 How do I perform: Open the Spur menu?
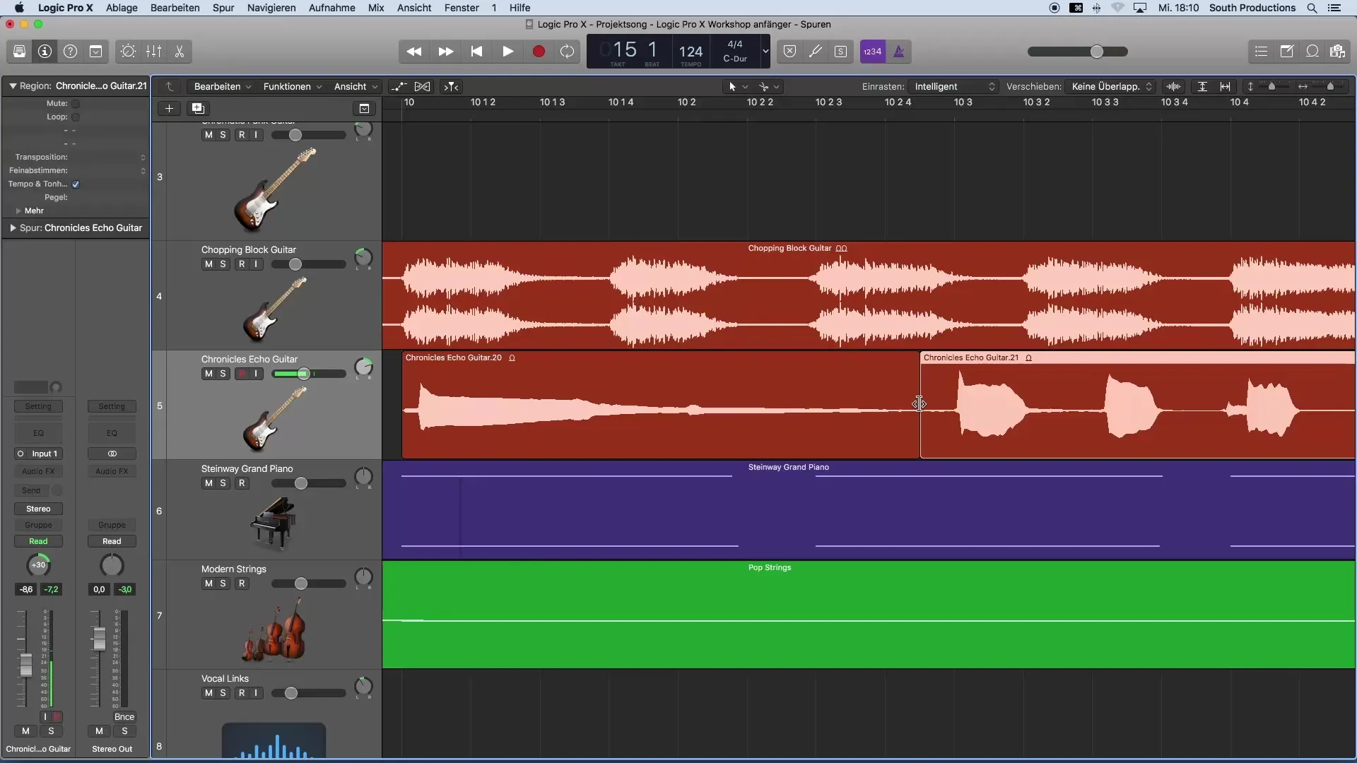[x=223, y=8]
